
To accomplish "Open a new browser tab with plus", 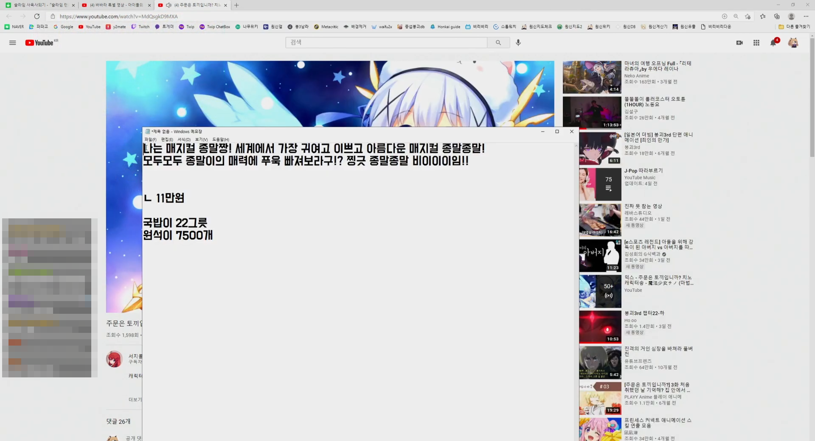I will (236, 5).
